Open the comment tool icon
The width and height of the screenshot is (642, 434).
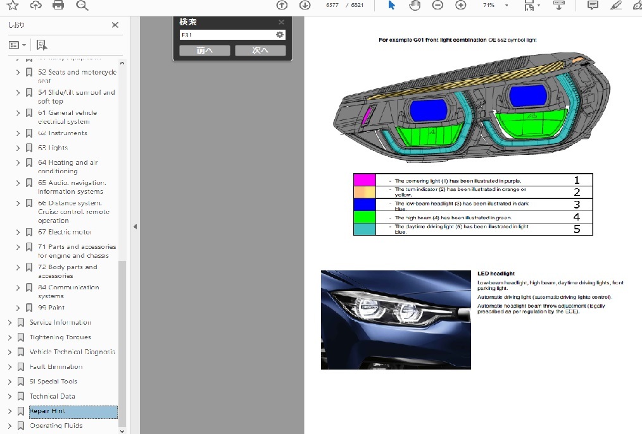(x=593, y=5)
